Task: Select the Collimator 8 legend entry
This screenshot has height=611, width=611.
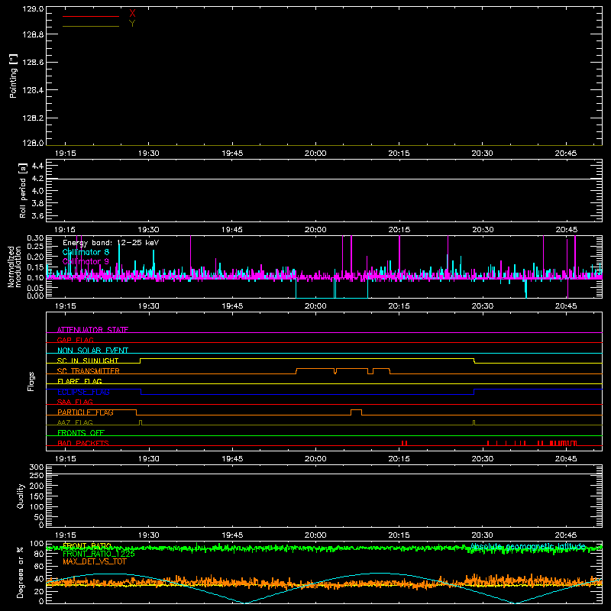Action: coord(86,252)
